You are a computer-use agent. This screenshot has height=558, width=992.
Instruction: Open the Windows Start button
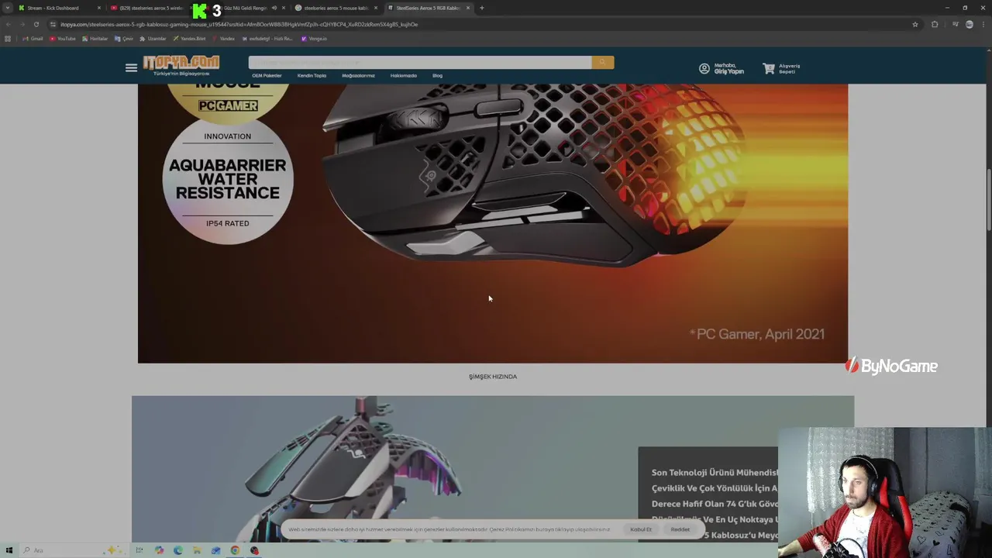(9, 550)
